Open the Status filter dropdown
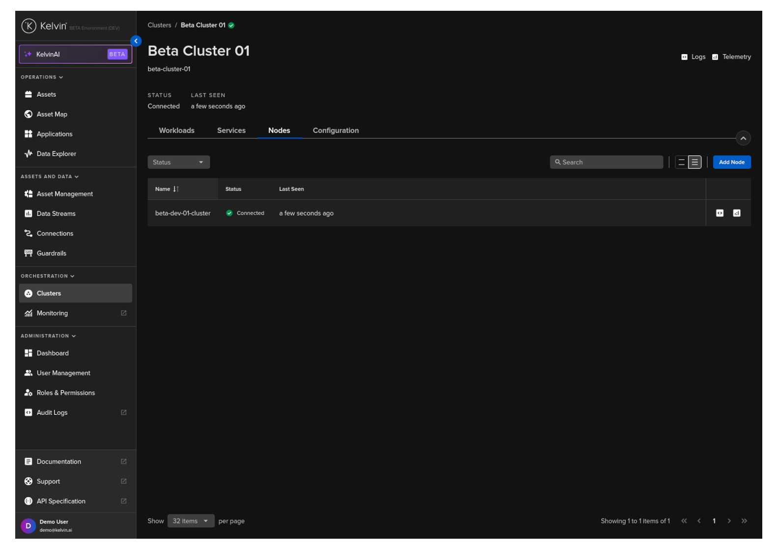This screenshot has height=550, width=778. coord(178,163)
